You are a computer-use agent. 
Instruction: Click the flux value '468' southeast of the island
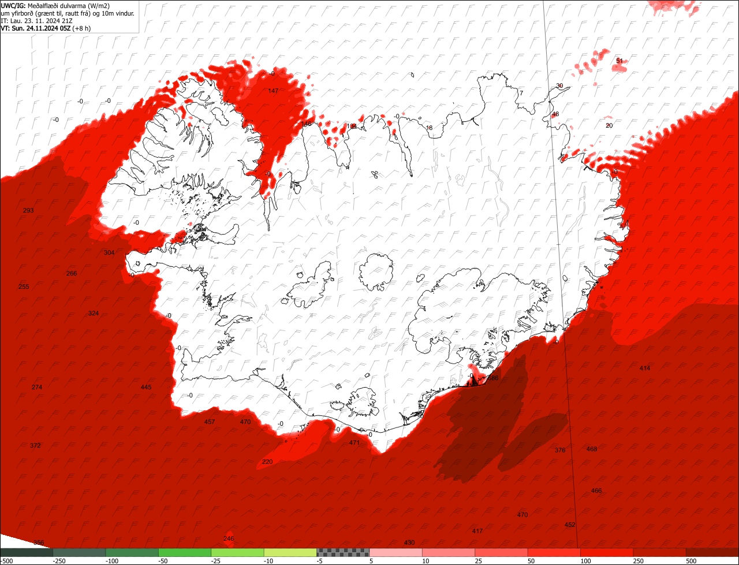[592, 449]
